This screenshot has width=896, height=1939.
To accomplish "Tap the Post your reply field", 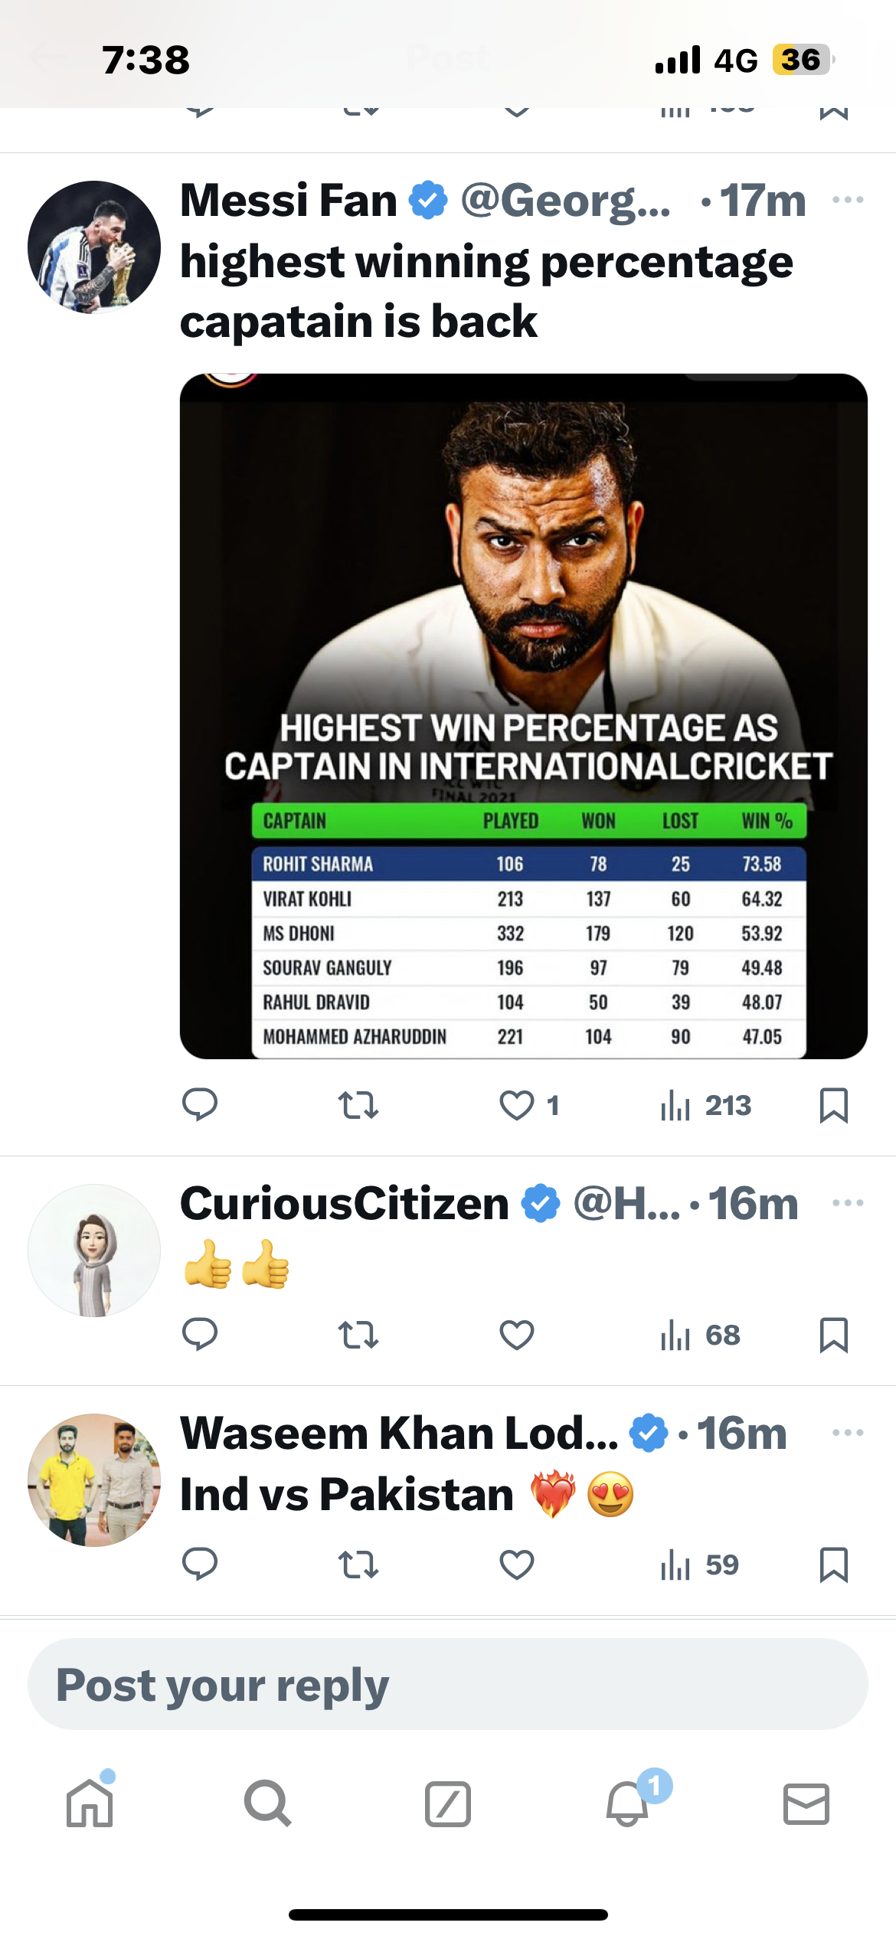I will (448, 1684).
